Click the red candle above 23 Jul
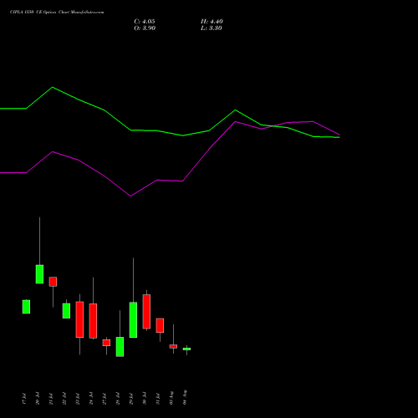This screenshot has height=418, width=418. [79, 319]
